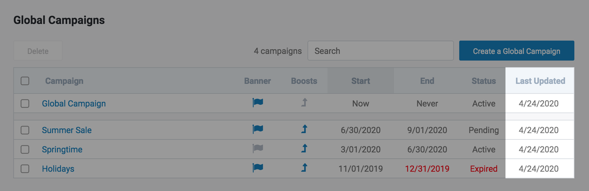Image resolution: width=589 pixels, height=191 pixels.
Task: Tick the select-all checkbox in table header
Action: click(x=25, y=81)
